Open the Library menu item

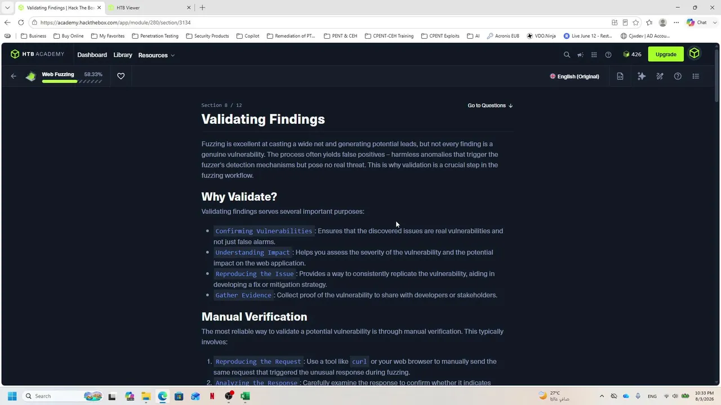[x=123, y=55]
